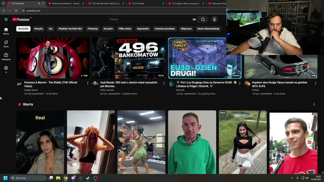Filter the feed by Muzyka
This screenshot has height=182, width=324.
tap(39, 29)
